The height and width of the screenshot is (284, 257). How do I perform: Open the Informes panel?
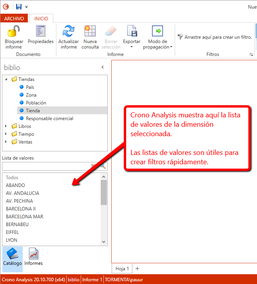coord(33,256)
